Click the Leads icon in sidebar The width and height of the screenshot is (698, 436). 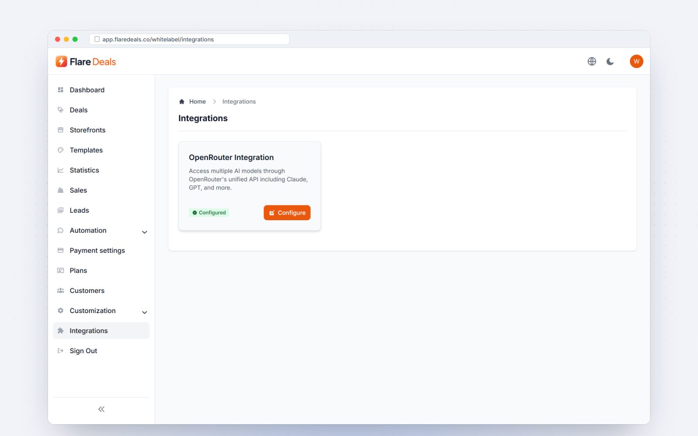(x=61, y=210)
